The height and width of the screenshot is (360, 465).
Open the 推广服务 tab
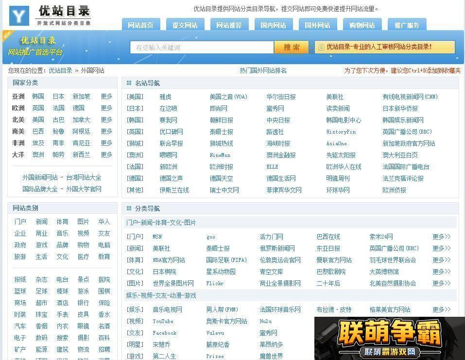point(407,25)
